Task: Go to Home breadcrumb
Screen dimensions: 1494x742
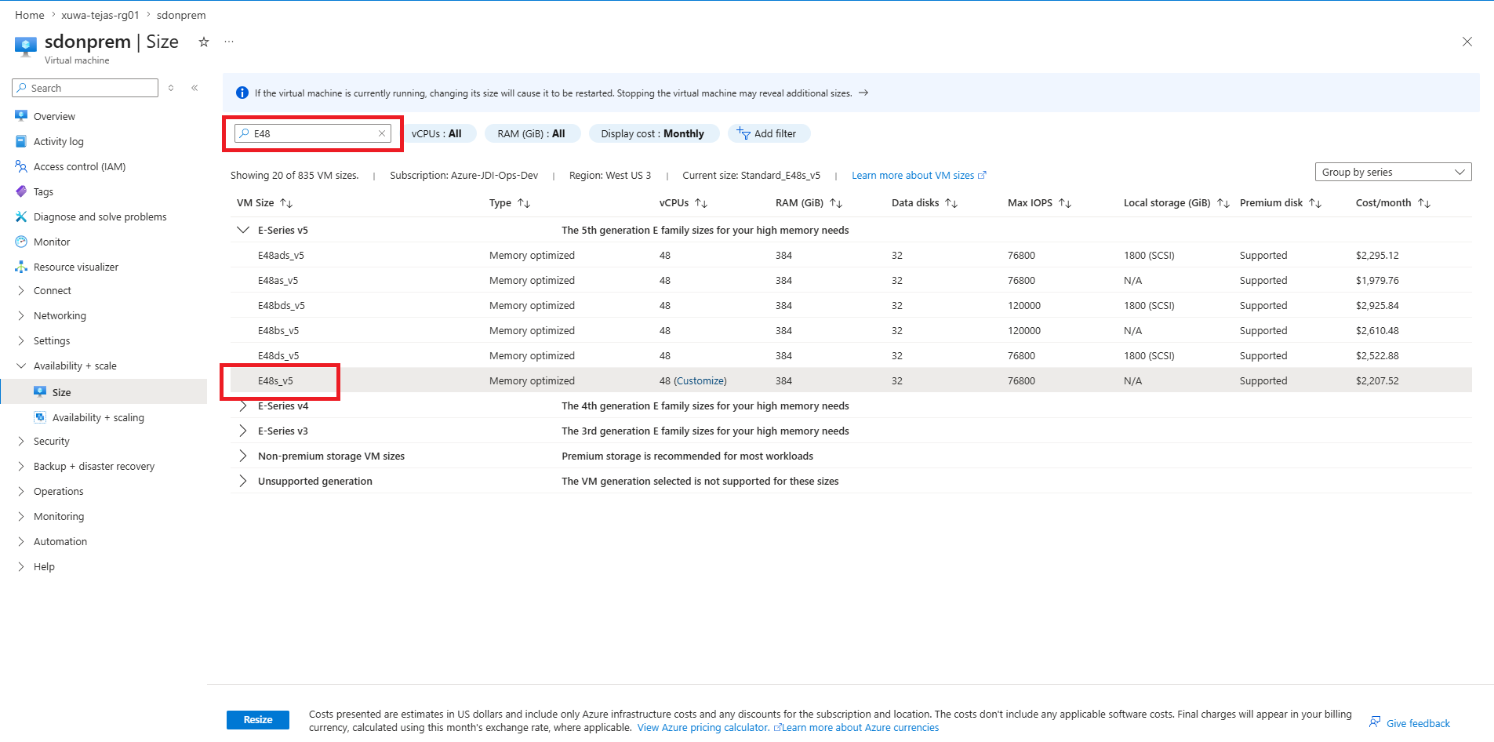Action: click(x=30, y=15)
